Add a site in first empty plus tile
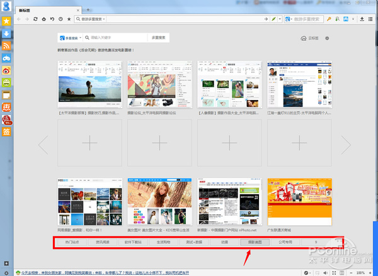This screenshot has height=276, width=378. pos(89,143)
